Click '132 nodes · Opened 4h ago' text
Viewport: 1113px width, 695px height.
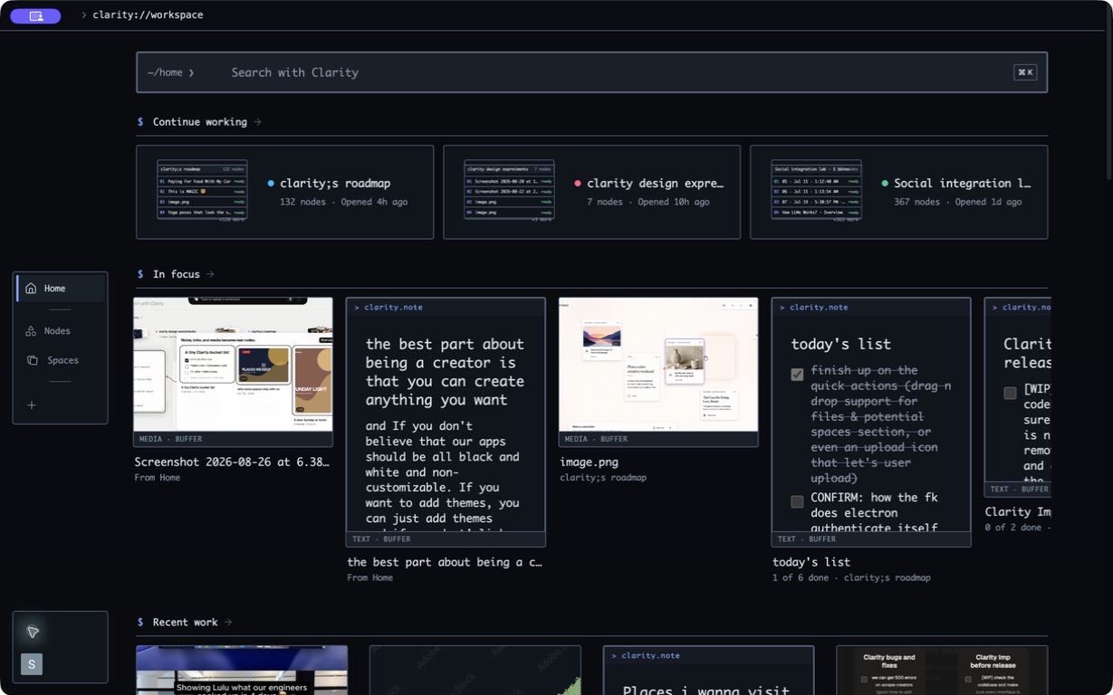pyautogui.click(x=343, y=202)
